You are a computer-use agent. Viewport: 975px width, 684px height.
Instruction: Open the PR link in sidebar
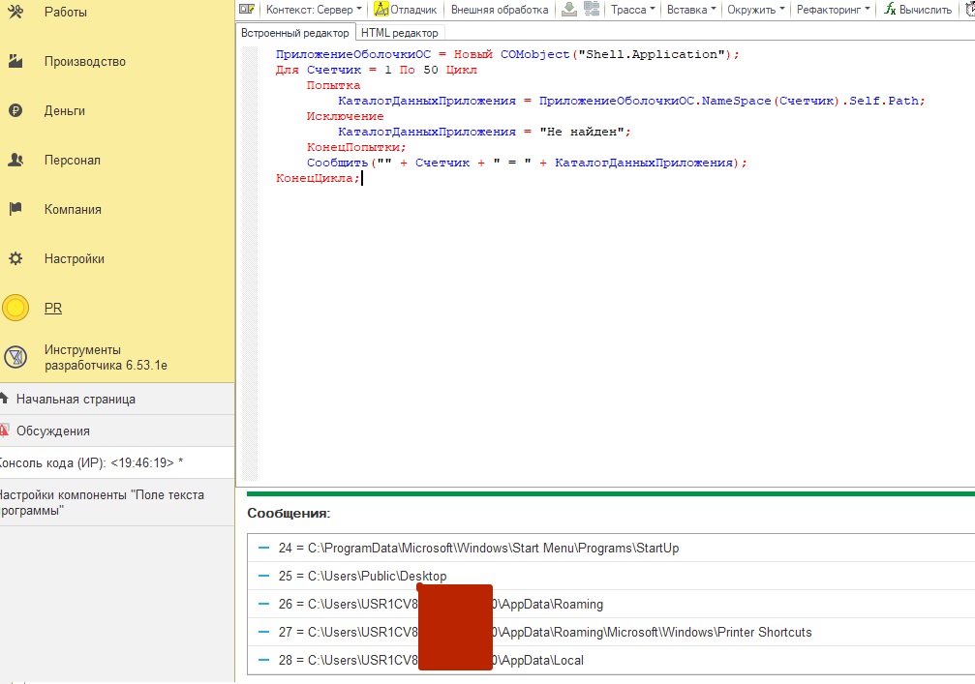click(53, 309)
